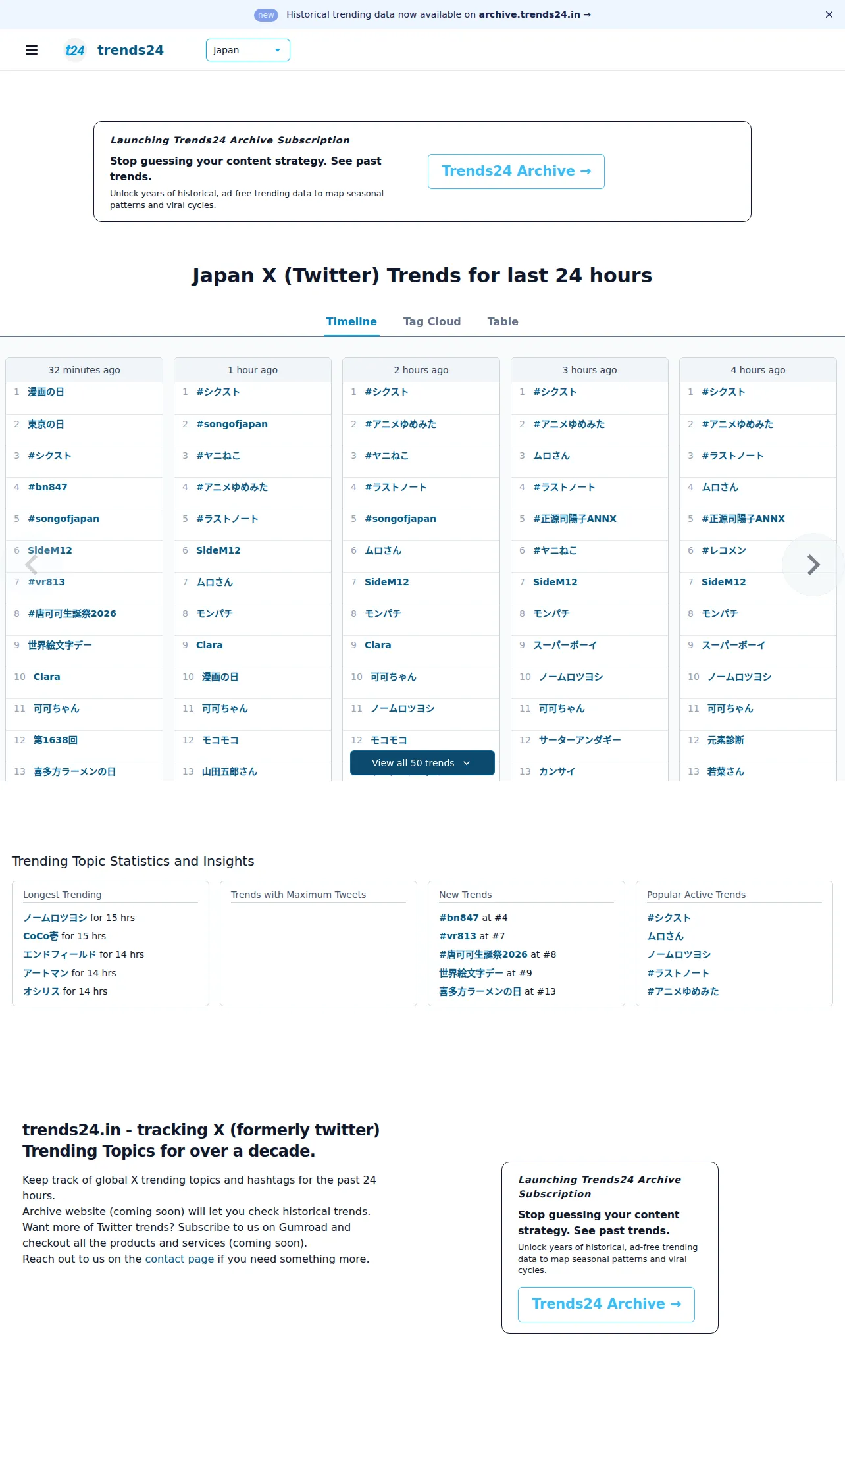Click the next timeline arrow
The height and width of the screenshot is (1460, 845).
[x=813, y=565]
